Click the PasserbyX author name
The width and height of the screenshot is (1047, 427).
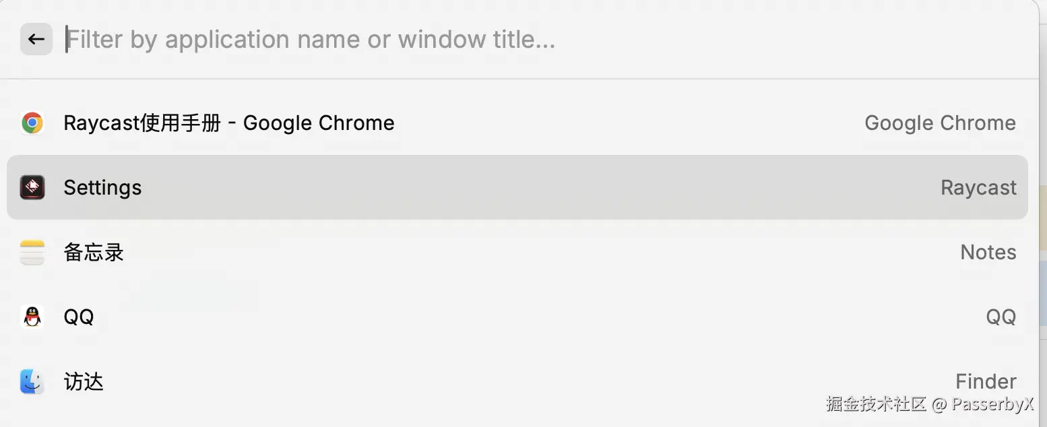click(x=992, y=404)
